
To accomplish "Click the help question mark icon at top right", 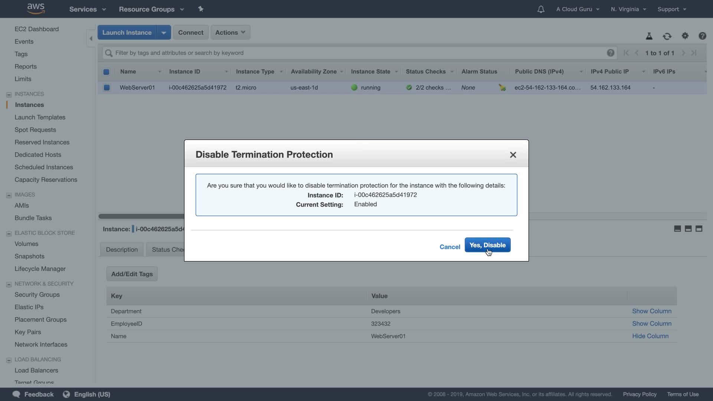I will click(702, 36).
